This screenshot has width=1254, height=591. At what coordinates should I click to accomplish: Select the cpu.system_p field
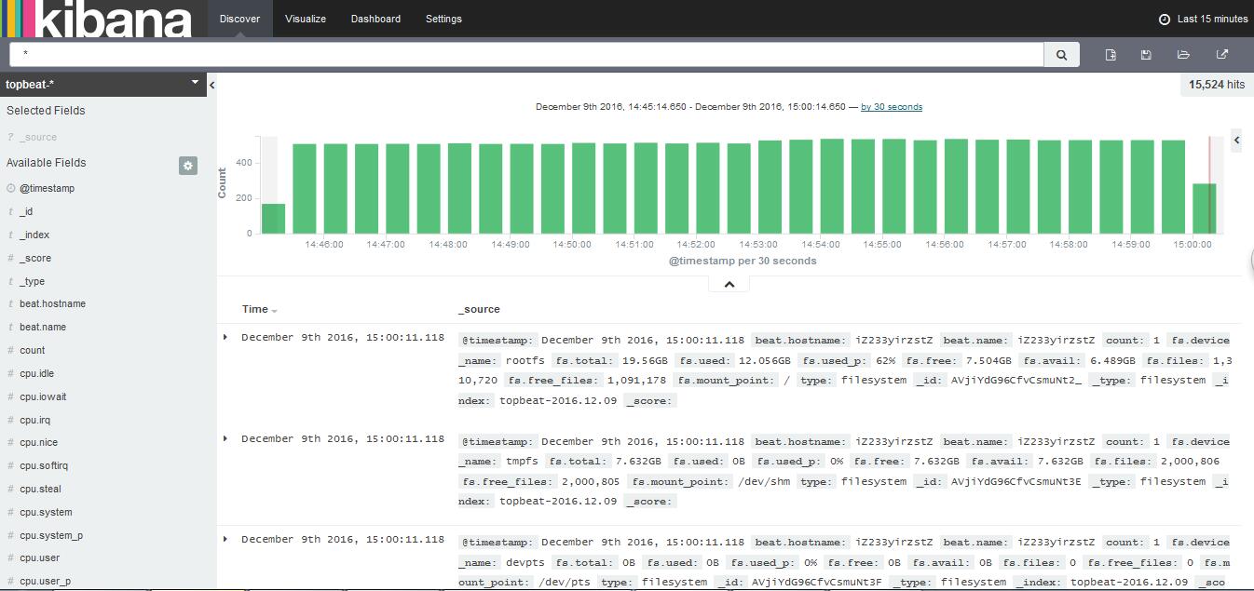pos(50,535)
